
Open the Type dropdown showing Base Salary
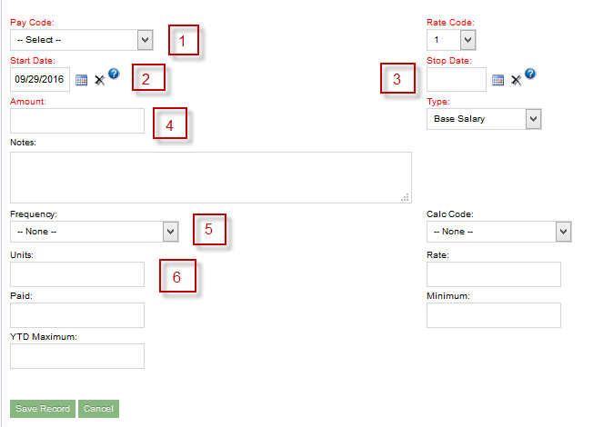[484, 119]
